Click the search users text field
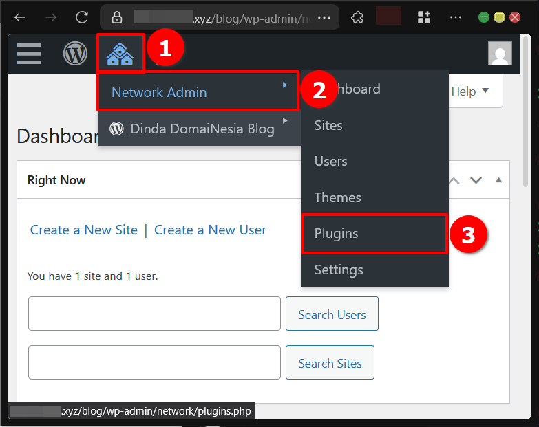The height and width of the screenshot is (427, 539). 154,314
